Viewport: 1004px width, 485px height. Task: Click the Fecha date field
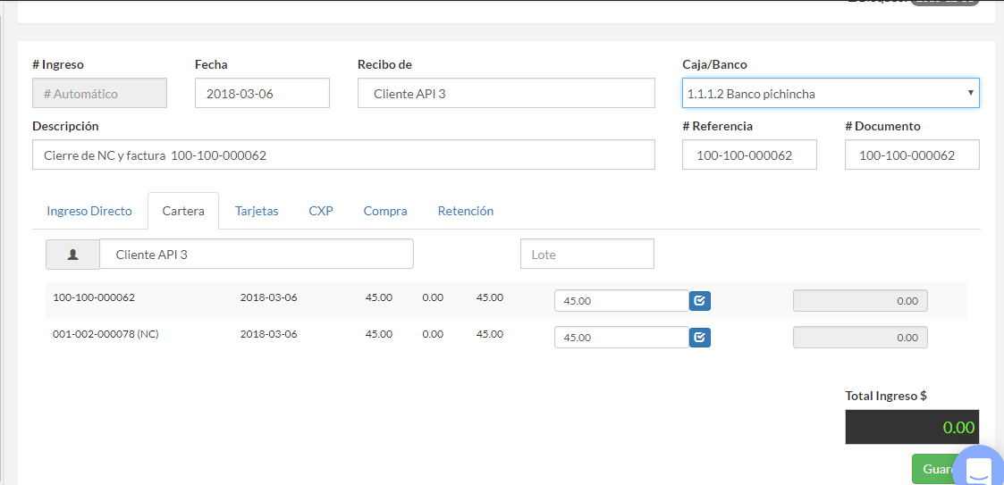point(263,94)
